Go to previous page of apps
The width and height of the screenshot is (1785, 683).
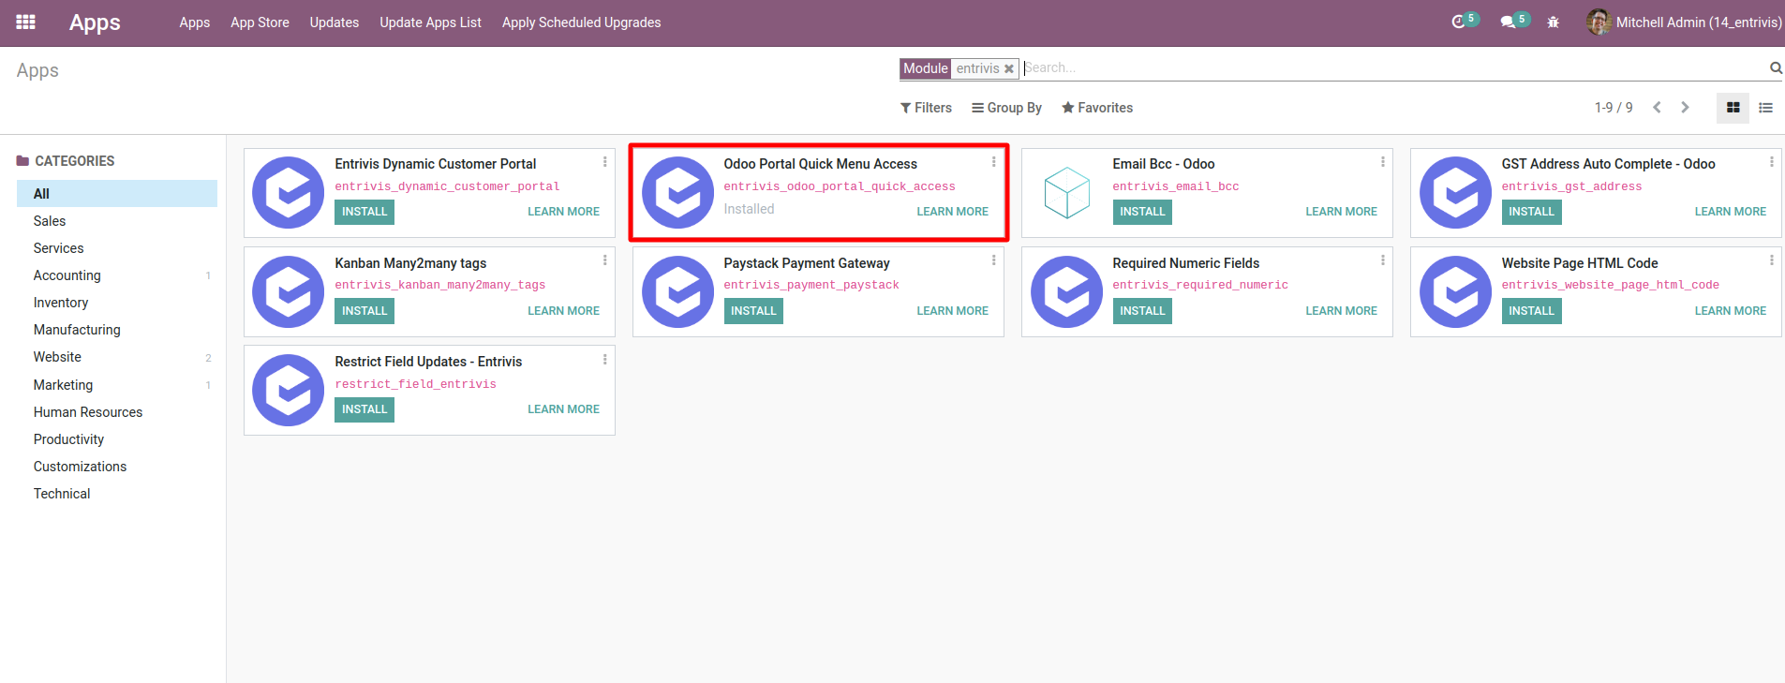(1657, 108)
